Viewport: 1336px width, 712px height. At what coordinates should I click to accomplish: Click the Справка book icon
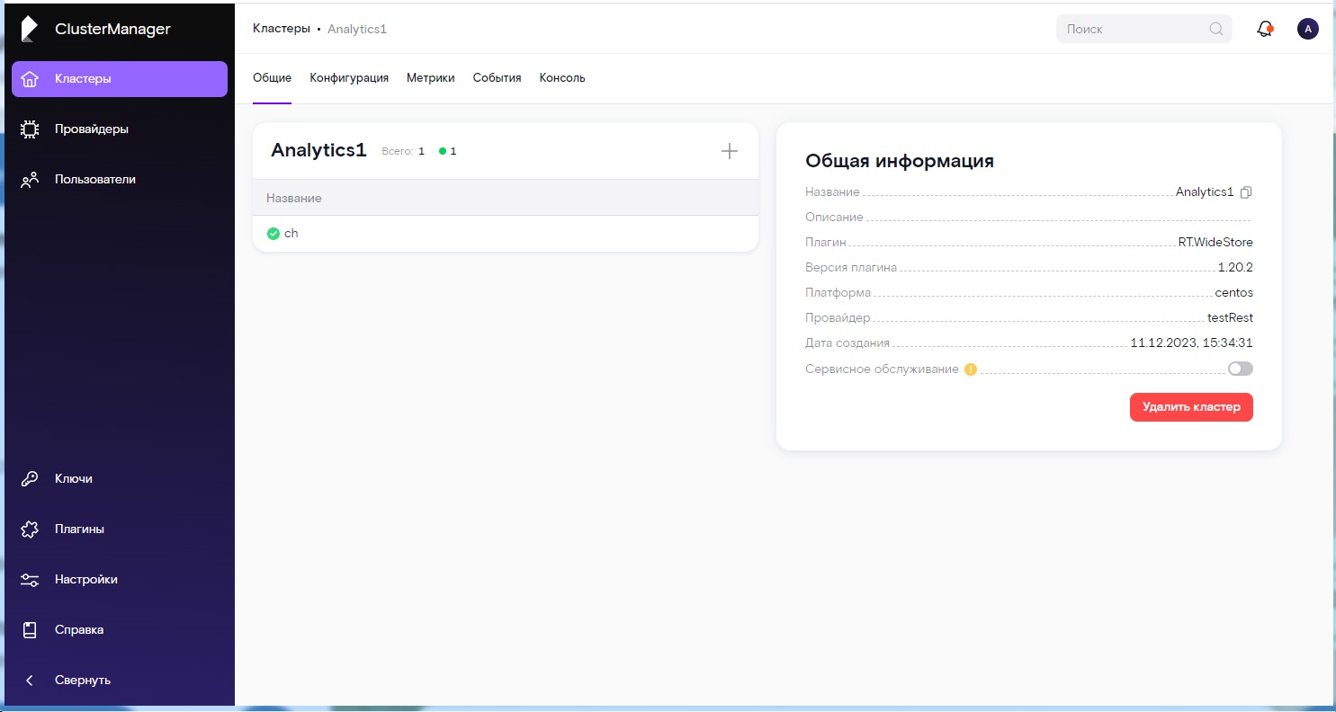click(30, 630)
